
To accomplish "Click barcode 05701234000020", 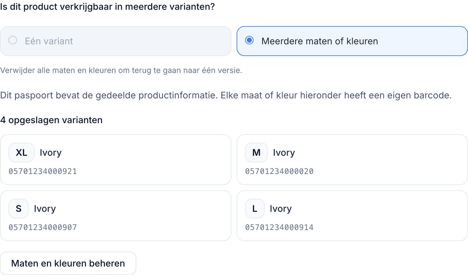I will pos(279,171).
